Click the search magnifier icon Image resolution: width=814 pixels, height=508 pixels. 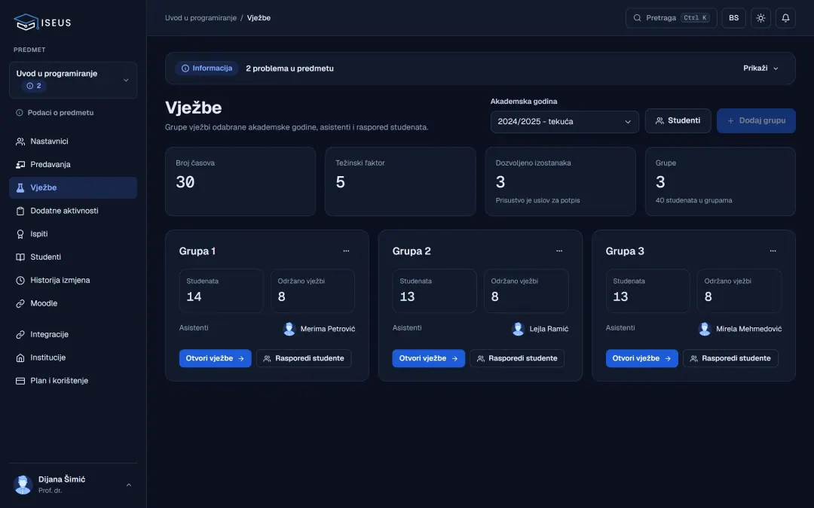click(637, 17)
